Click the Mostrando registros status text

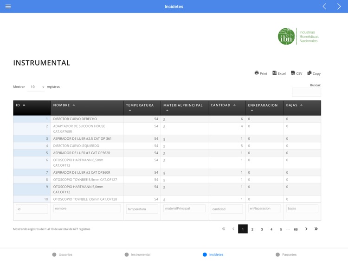(x=52, y=229)
